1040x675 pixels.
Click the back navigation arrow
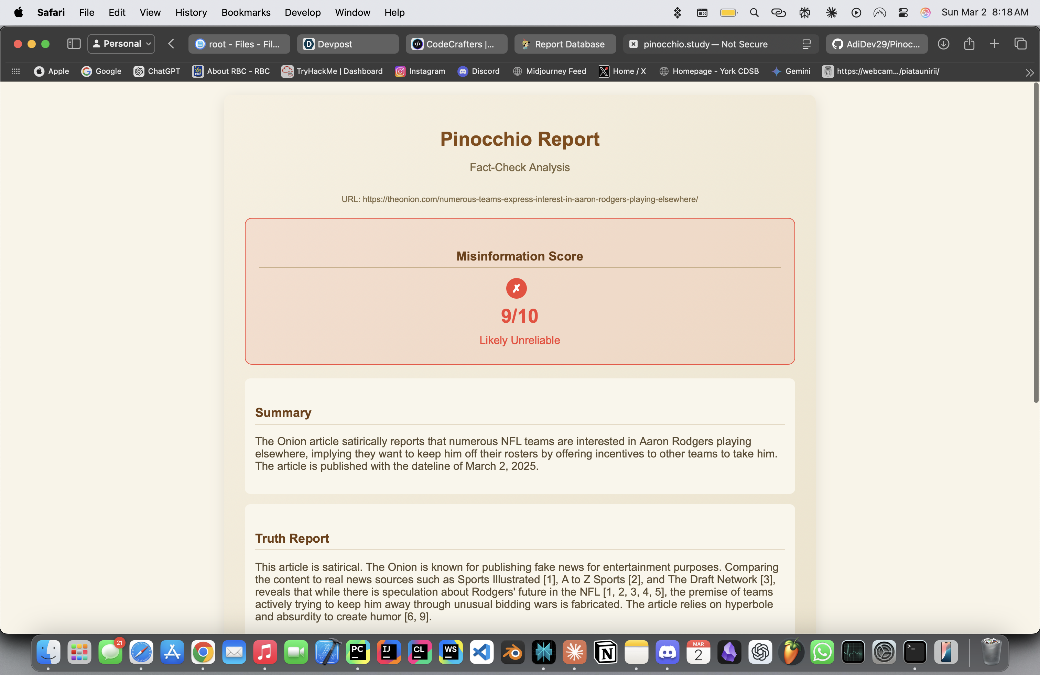coord(171,44)
